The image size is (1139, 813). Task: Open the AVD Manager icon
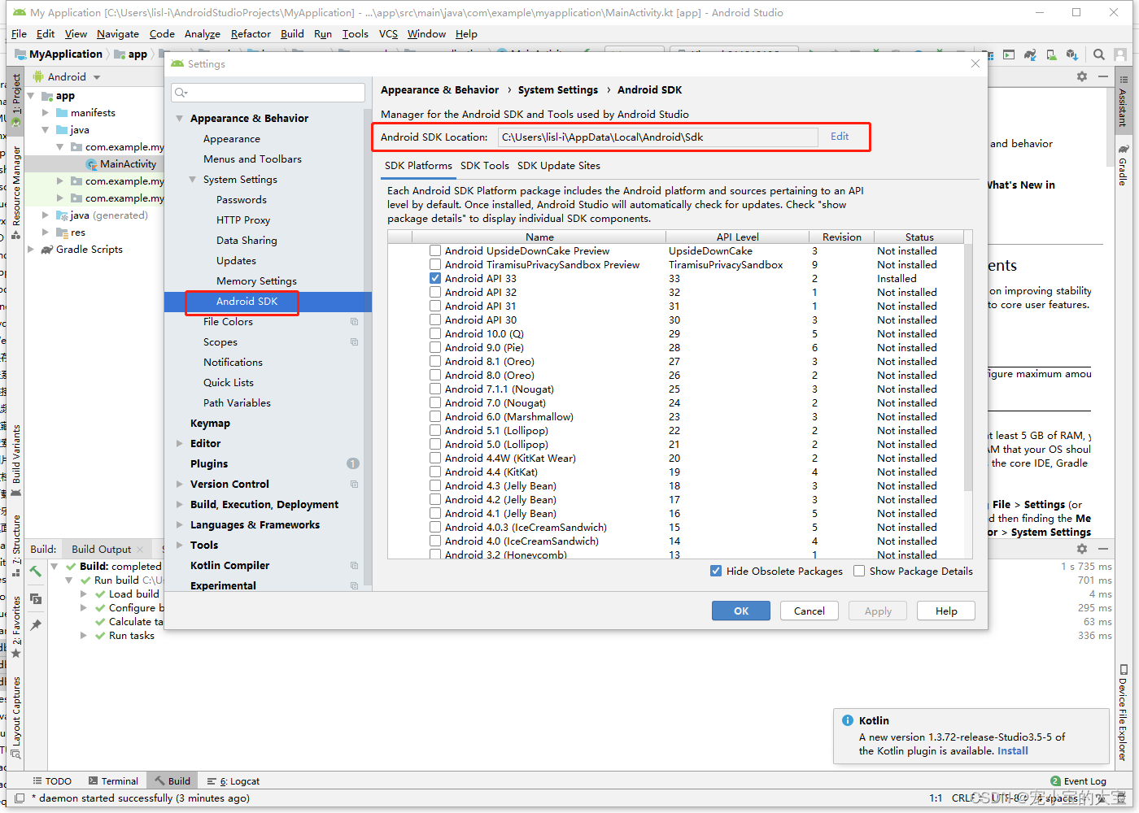[1051, 54]
